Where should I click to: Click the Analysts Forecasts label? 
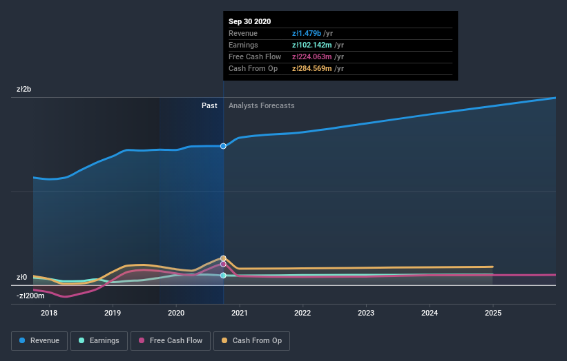pos(262,105)
